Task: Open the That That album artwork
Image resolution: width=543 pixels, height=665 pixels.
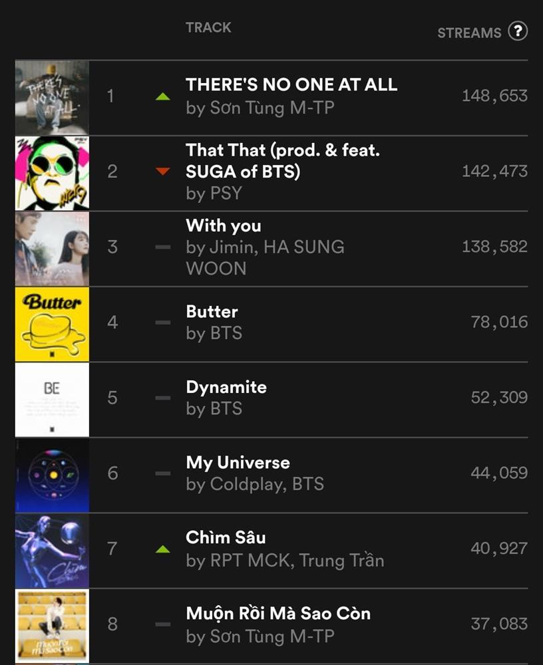Action: pos(52,172)
